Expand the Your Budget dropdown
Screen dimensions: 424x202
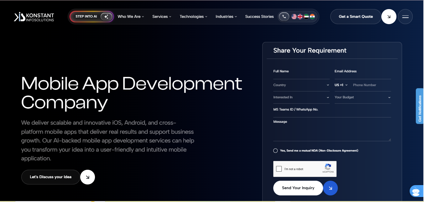tap(363, 97)
